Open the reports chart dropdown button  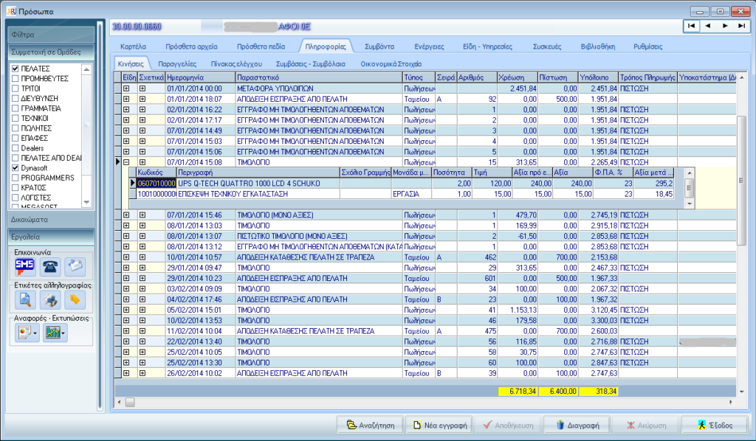(x=55, y=333)
